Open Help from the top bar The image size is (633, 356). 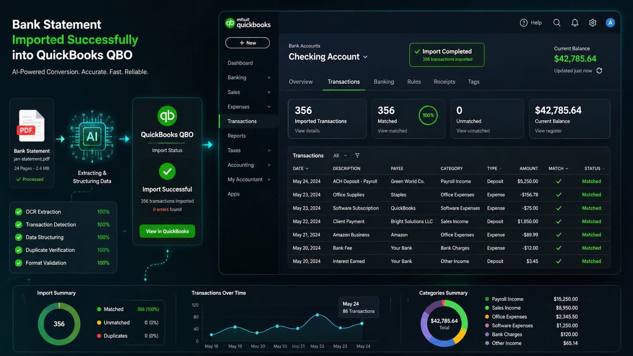(531, 23)
